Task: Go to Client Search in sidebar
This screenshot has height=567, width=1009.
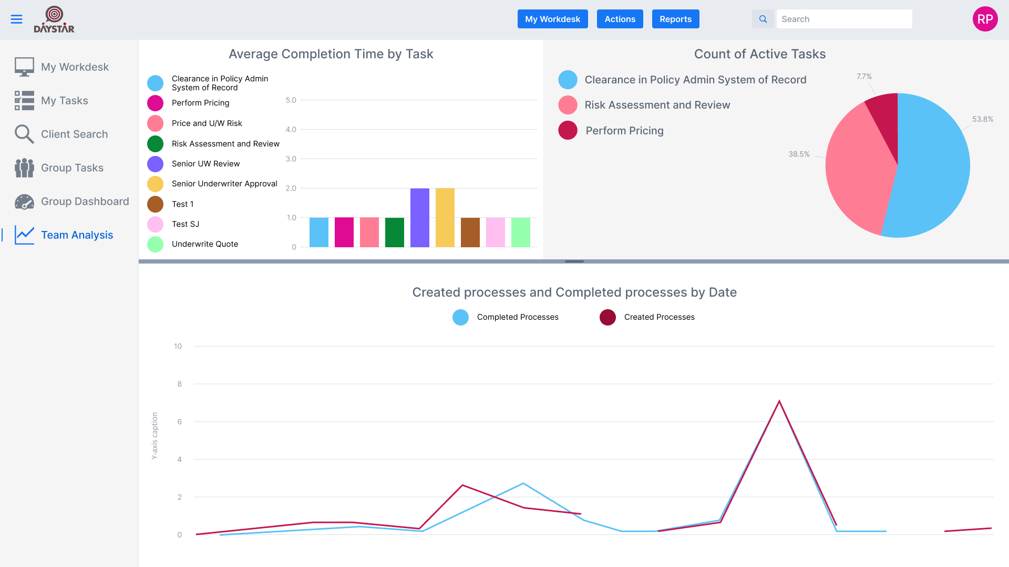Action: pyautogui.click(x=75, y=134)
